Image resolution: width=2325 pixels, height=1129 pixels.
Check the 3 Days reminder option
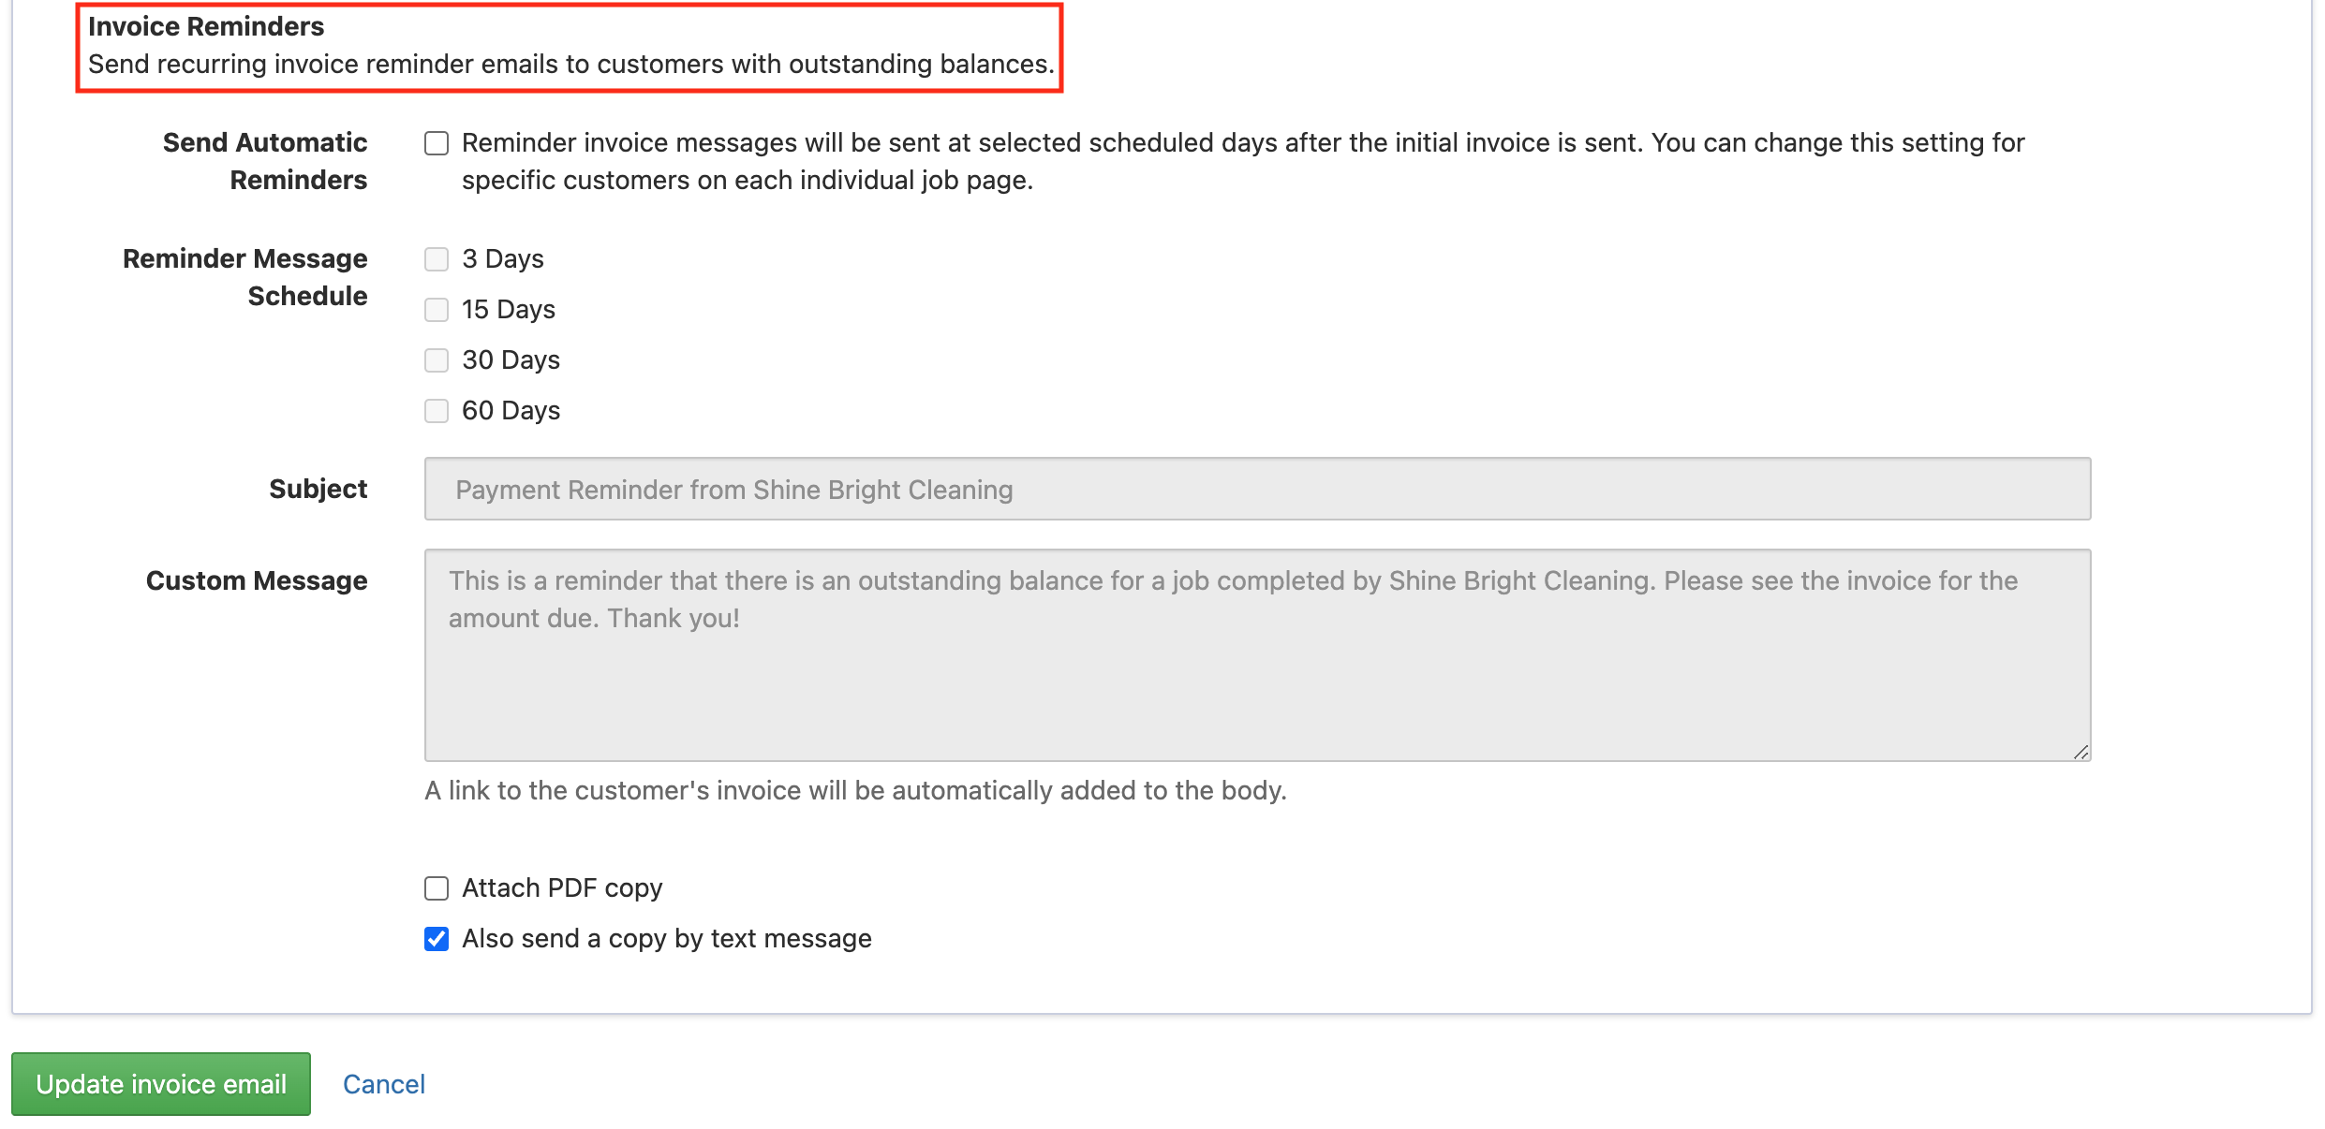[x=437, y=259]
